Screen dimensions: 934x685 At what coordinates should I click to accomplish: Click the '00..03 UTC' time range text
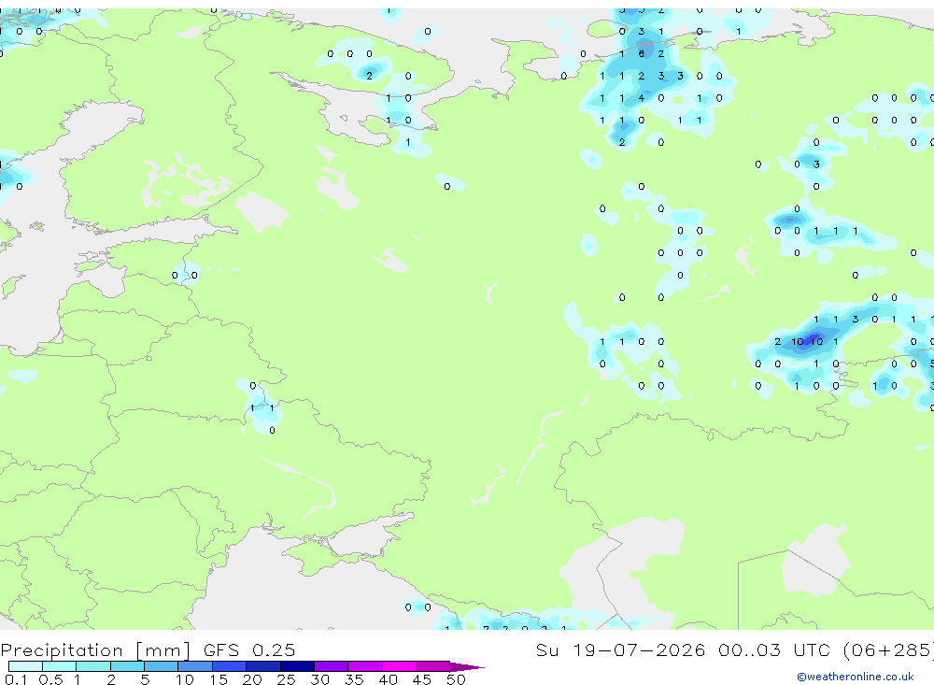pos(773,649)
